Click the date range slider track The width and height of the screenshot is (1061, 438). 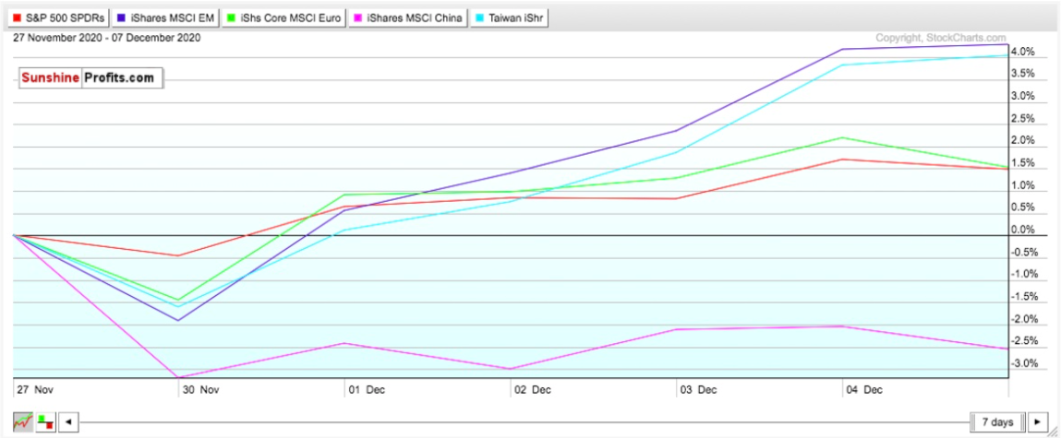click(524, 422)
